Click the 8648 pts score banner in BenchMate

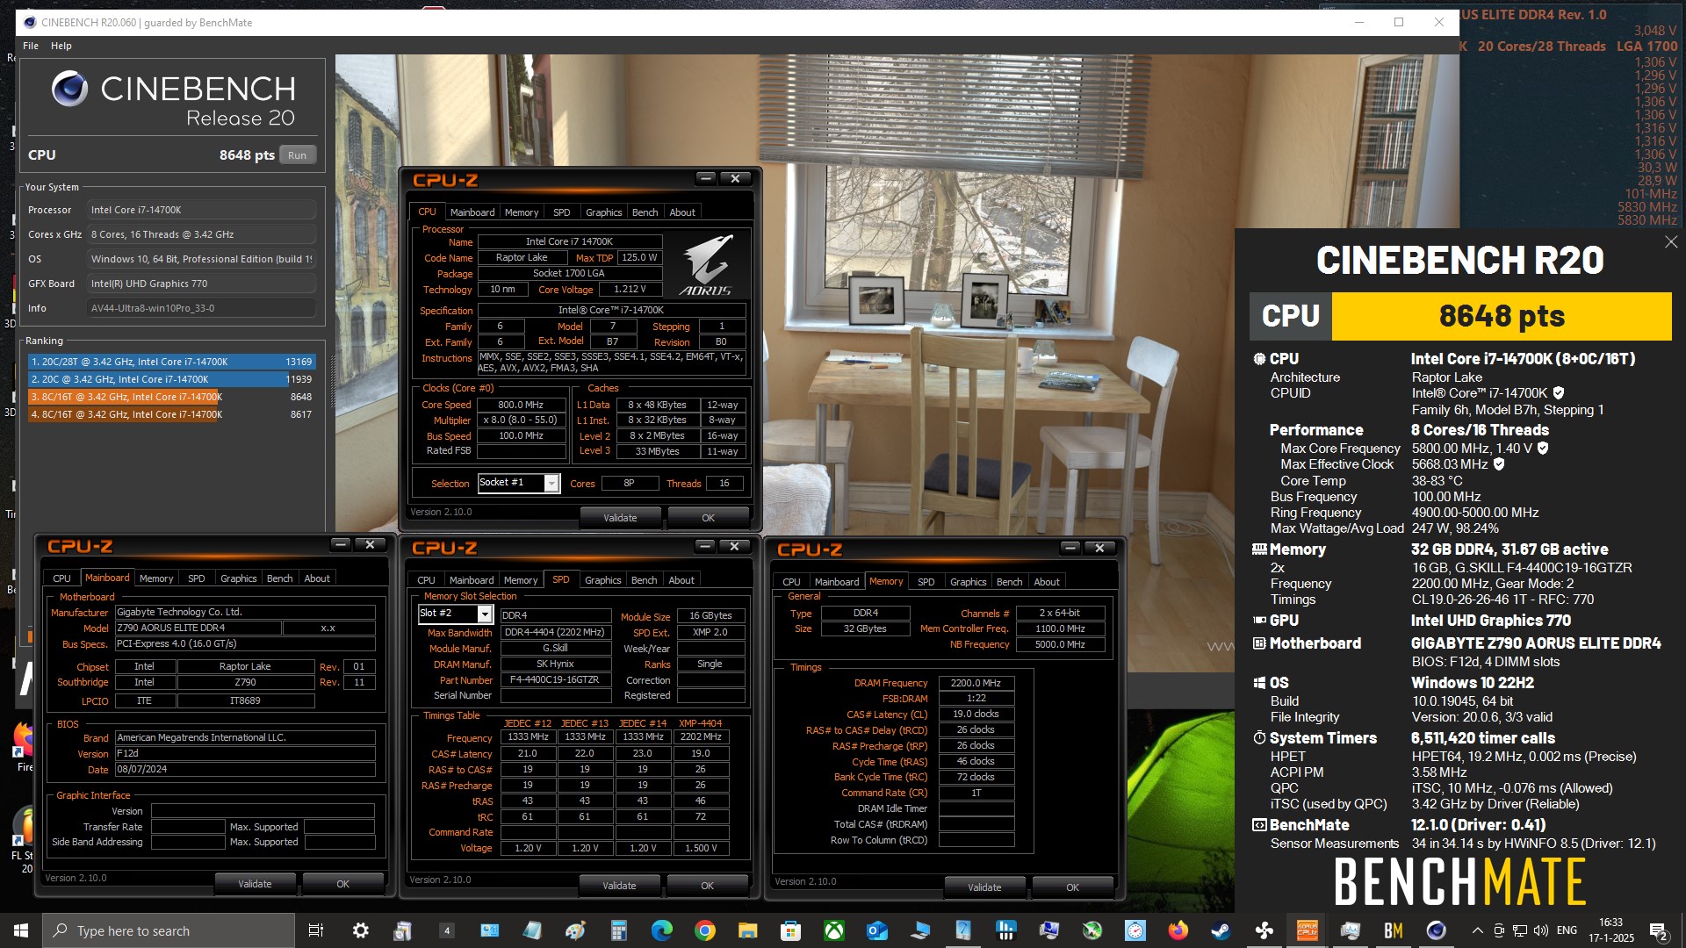pyautogui.click(x=1501, y=316)
